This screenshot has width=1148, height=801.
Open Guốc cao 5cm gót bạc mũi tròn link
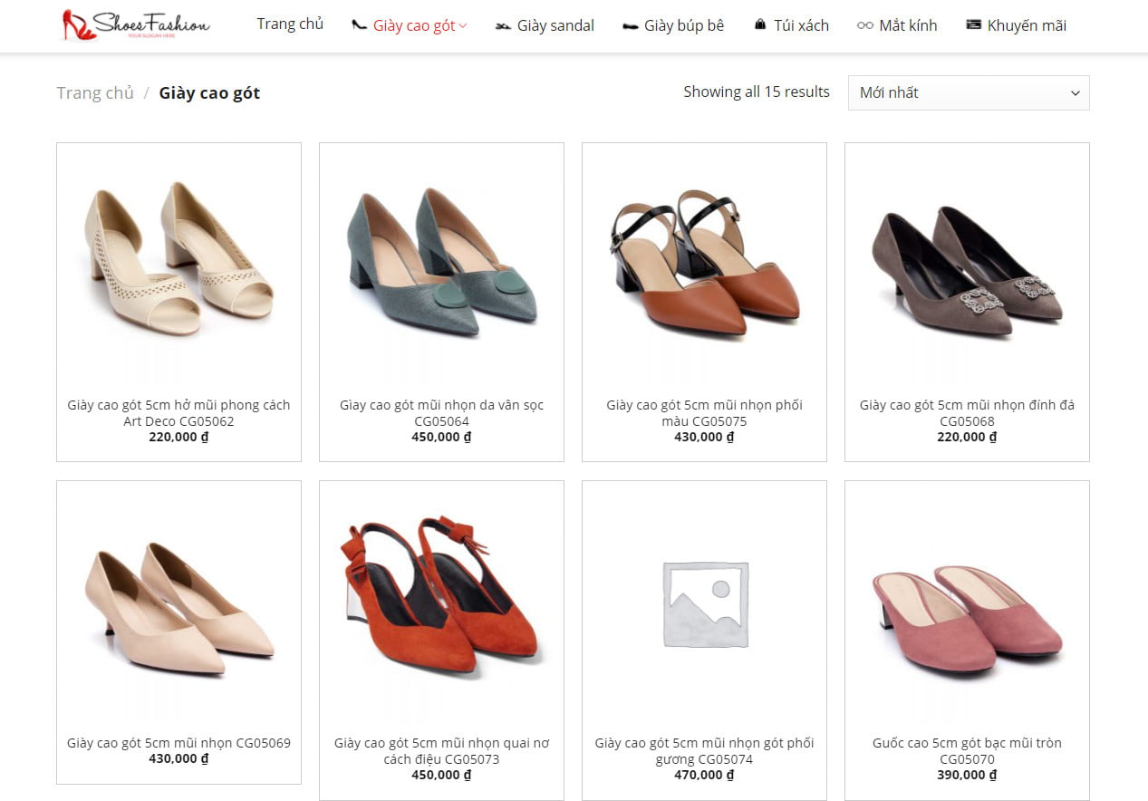pos(967,750)
